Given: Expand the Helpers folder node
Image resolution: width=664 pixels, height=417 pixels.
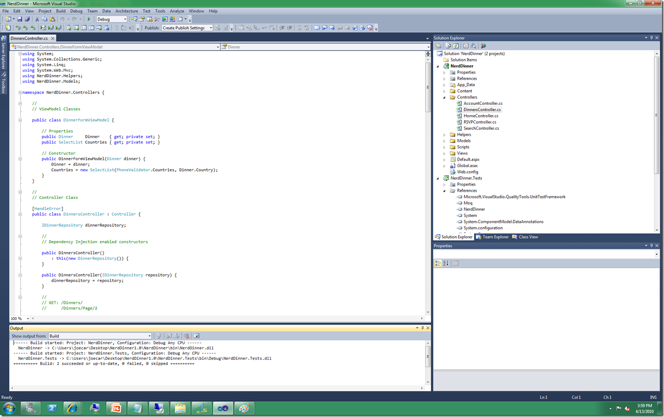Looking at the screenshot, I should pos(445,135).
